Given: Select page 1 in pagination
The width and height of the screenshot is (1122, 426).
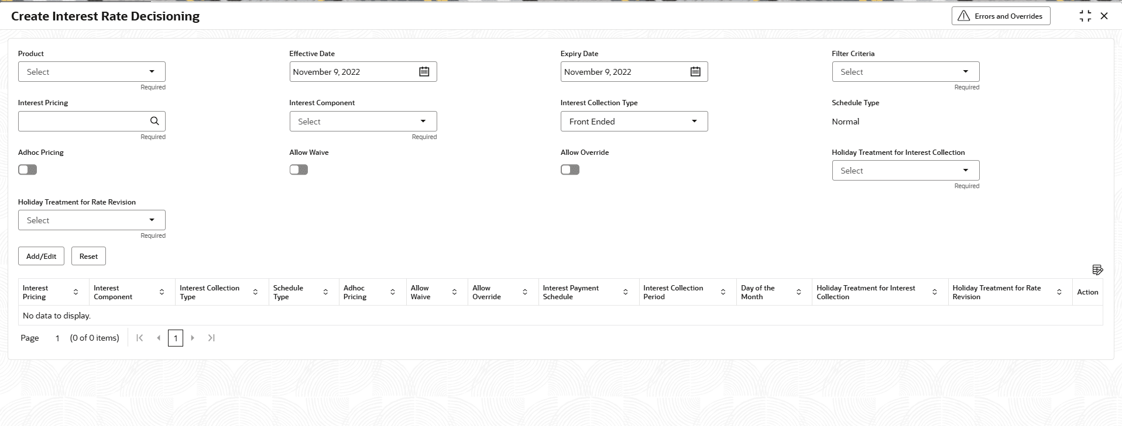Looking at the screenshot, I should pyautogui.click(x=176, y=338).
